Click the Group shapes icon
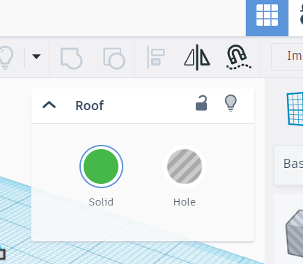The width and height of the screenshot is (303, 264). 71,59
